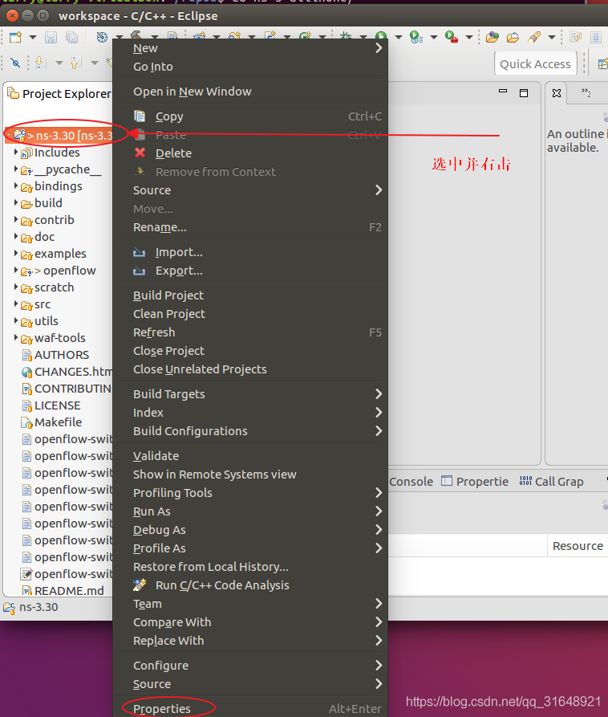Image resolution: width=608 pixels, height=717 pixels.
Task: Maximize the editor area using its icon
Action: click(x=524, y=93)
